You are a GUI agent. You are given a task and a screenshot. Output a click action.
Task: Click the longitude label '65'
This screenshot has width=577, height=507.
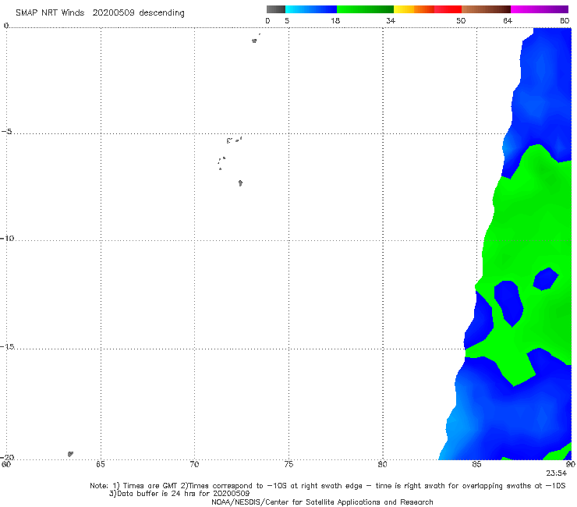(101, 464)
